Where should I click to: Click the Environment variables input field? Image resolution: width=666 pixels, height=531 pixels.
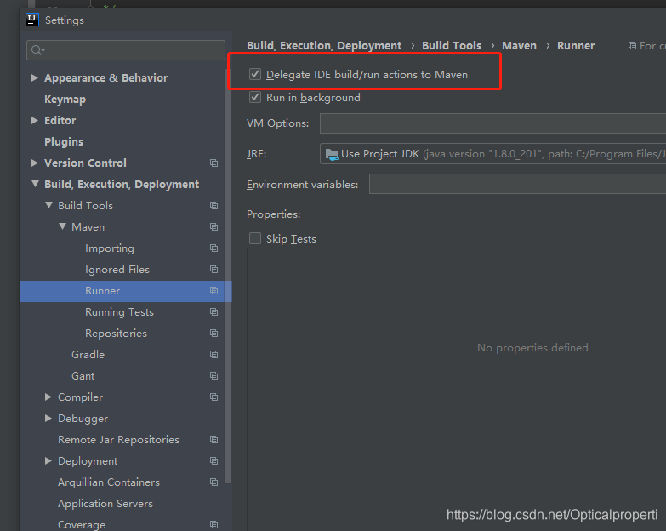click(517, 184)
